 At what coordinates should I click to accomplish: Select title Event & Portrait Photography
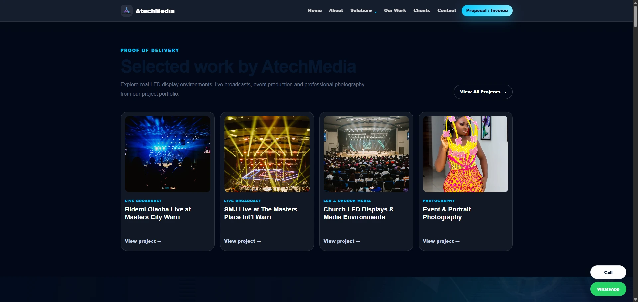(x=447, y=213)
